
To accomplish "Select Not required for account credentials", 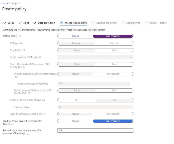I will click(113, 121).
